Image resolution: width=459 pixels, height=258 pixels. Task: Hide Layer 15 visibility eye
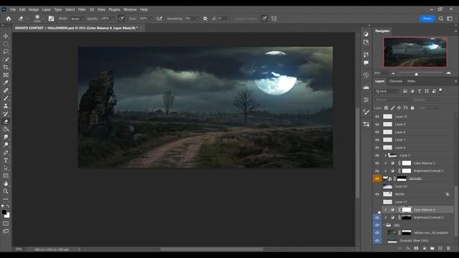coord(377,116)
